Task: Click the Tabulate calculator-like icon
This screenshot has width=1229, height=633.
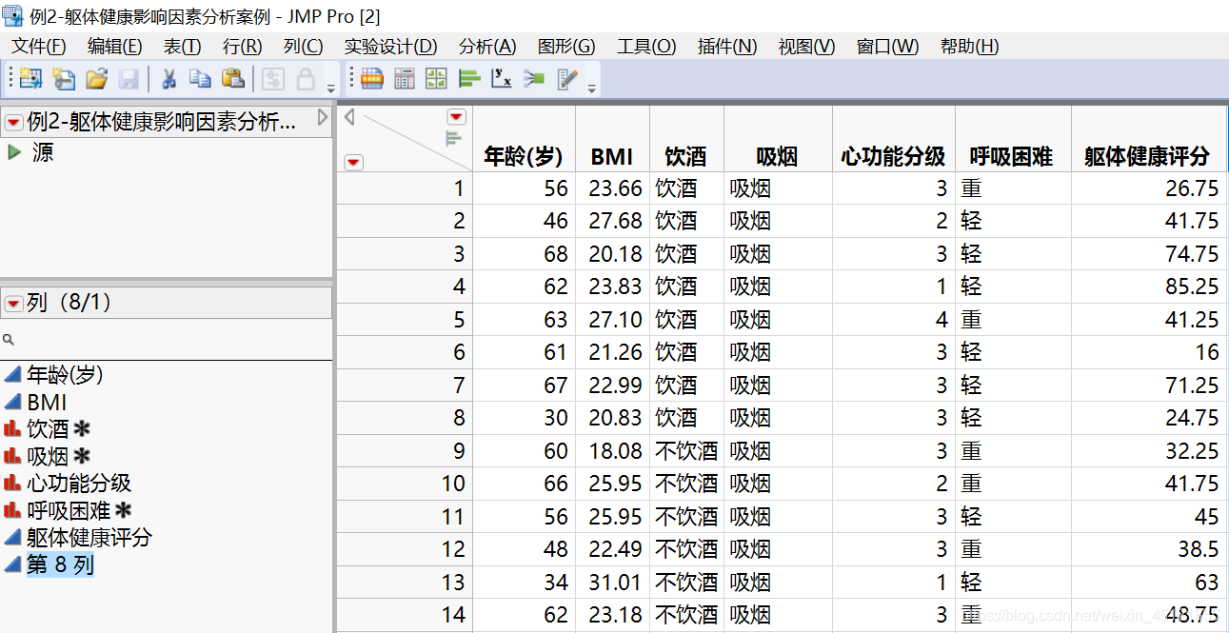Action: tap(405, 79)
